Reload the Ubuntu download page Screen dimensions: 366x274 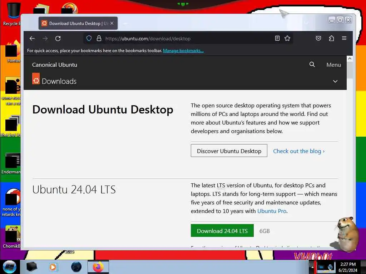coord(58,39)
